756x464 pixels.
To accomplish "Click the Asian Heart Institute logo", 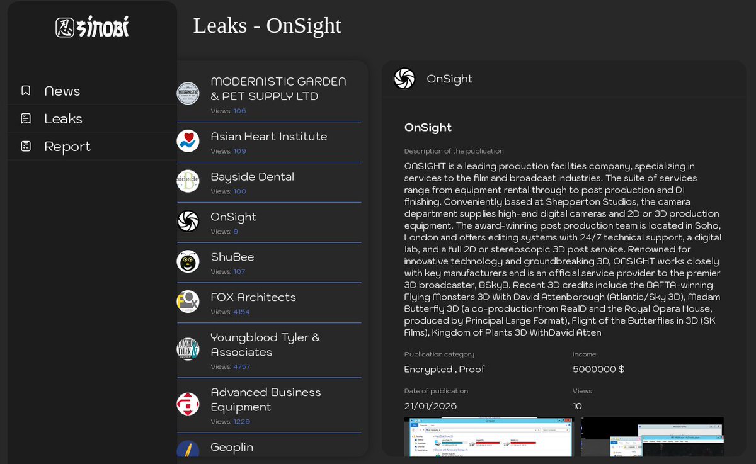I will (188, 141).
